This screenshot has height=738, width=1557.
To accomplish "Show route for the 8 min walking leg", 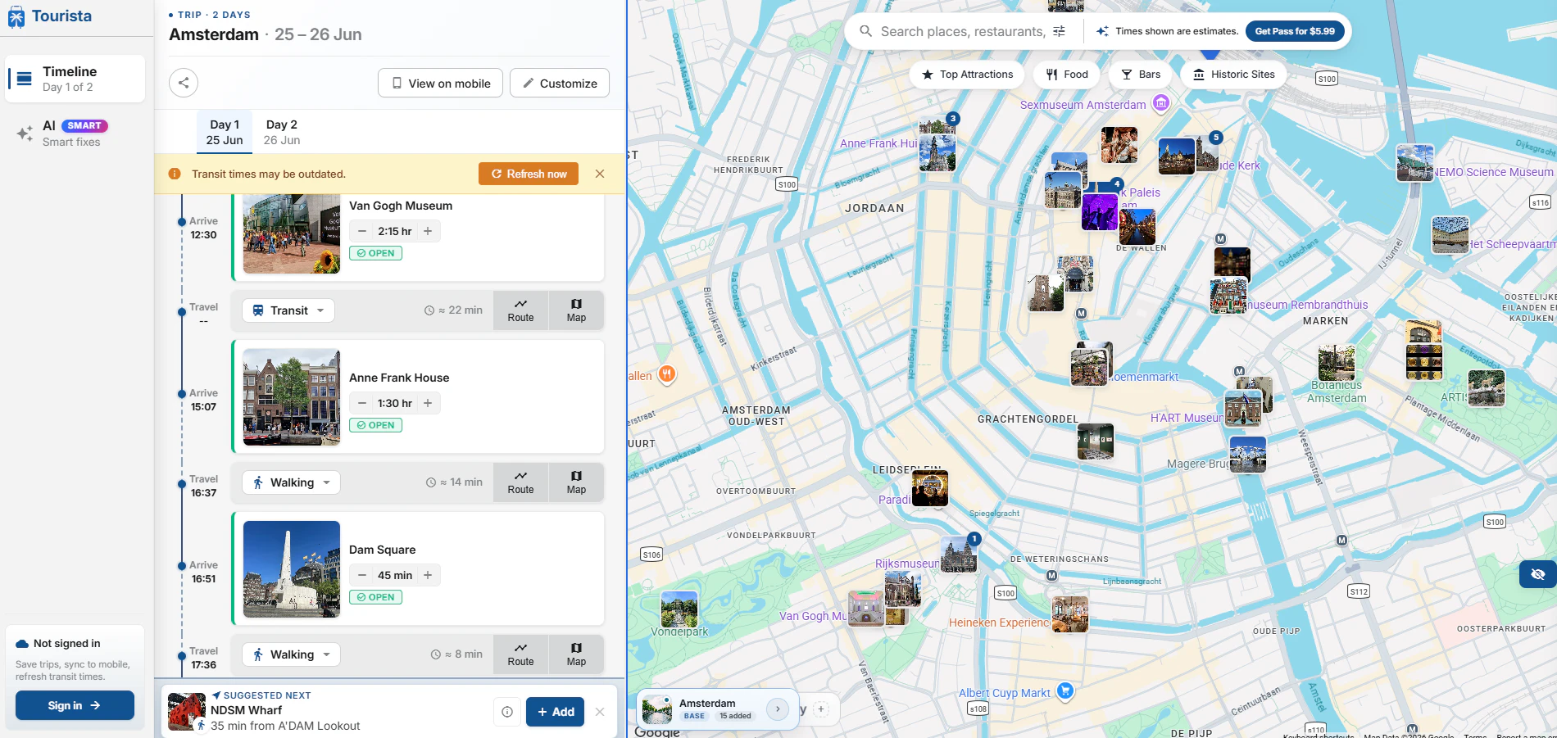I will click(520, 654).
